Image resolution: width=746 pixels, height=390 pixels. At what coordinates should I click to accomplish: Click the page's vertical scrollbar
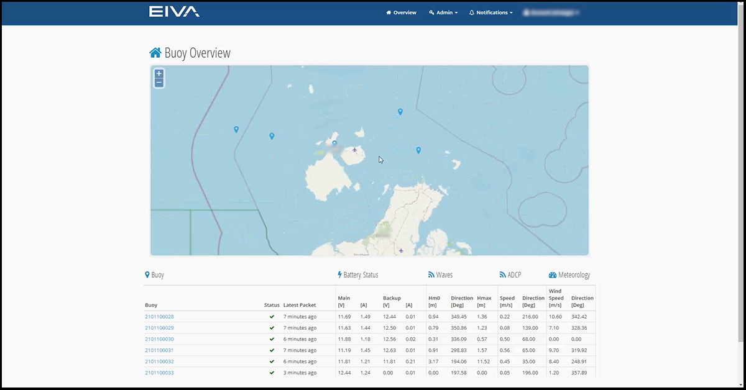(740, 186)
